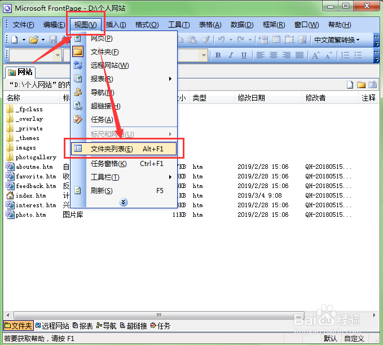Select the photogallery folder
383x345 pixels.
[31, 157]
